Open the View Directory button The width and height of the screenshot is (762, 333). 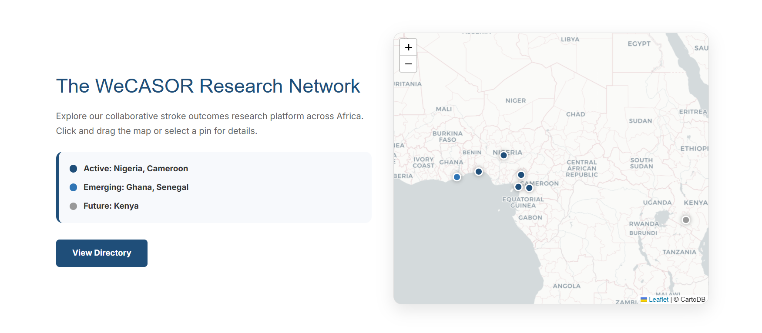[102, 253]
